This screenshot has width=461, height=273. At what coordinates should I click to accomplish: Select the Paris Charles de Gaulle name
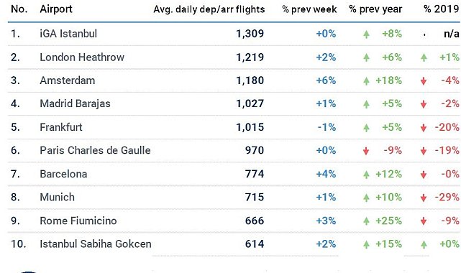[x=95, y=150]
